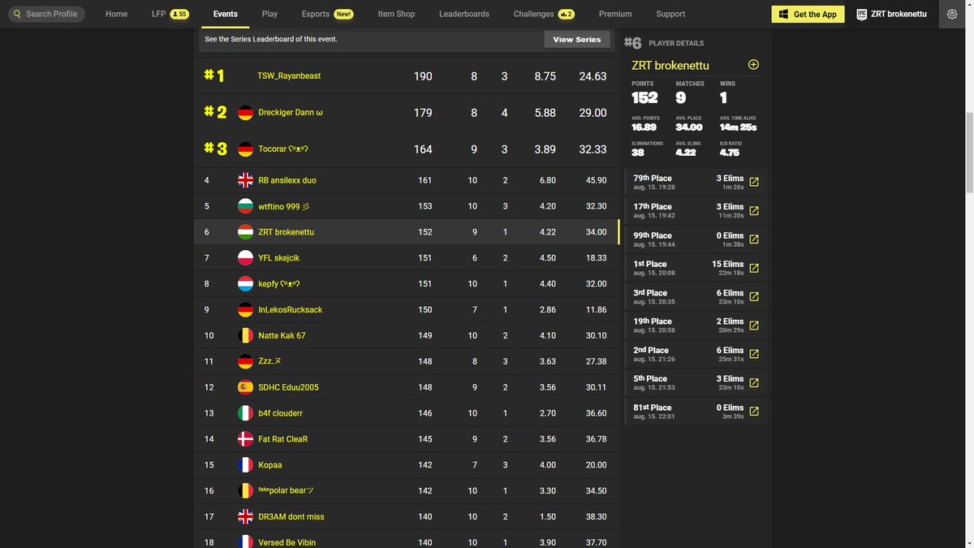Click the Search Profile field
The width and height of the screenshot is (974, 548).
[x=48, y=14]
